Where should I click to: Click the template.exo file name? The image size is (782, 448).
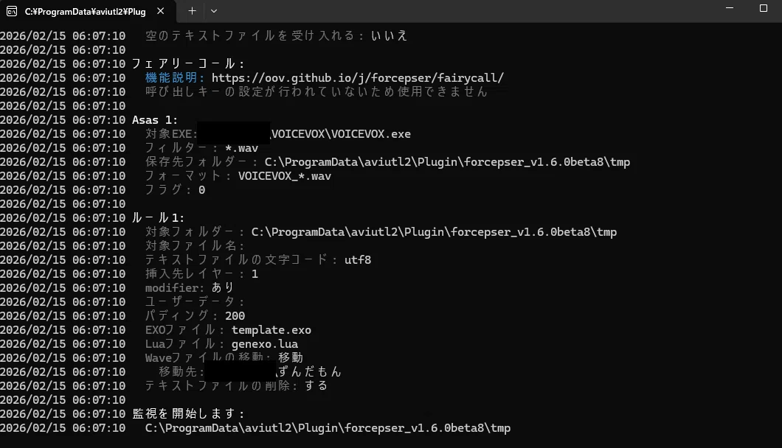click(271, 330)
